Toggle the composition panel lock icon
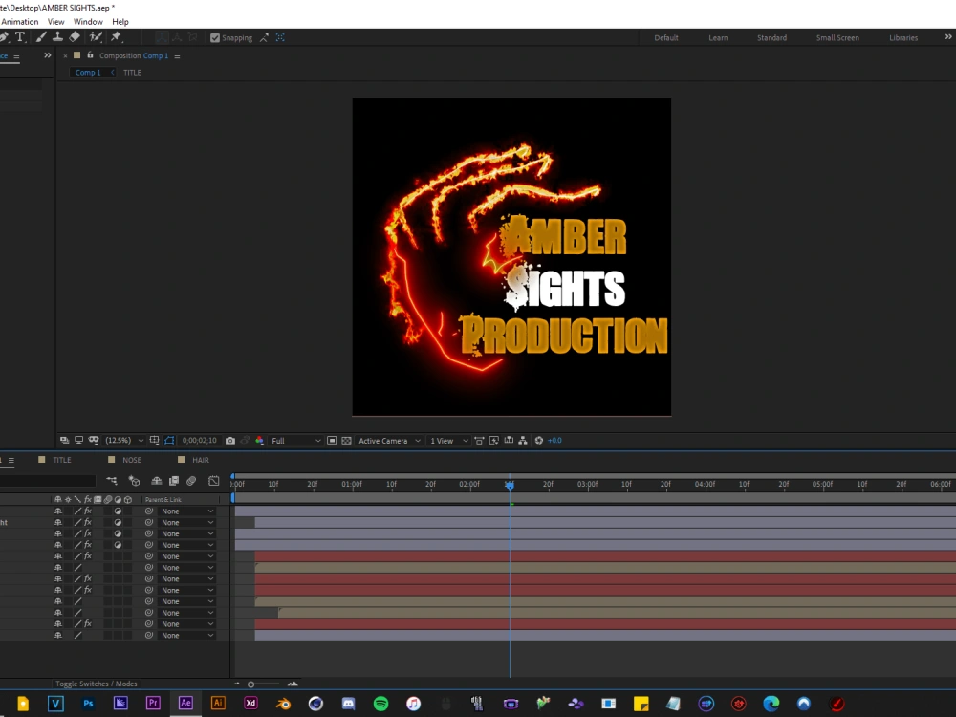 point(90,55)
